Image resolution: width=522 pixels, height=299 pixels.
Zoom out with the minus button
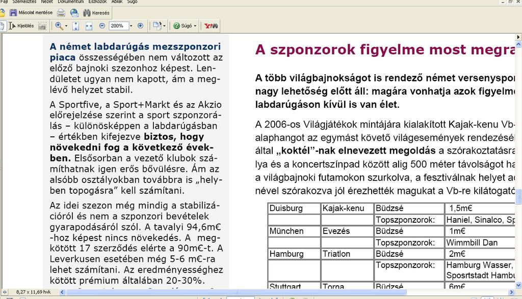pos(102,26)
